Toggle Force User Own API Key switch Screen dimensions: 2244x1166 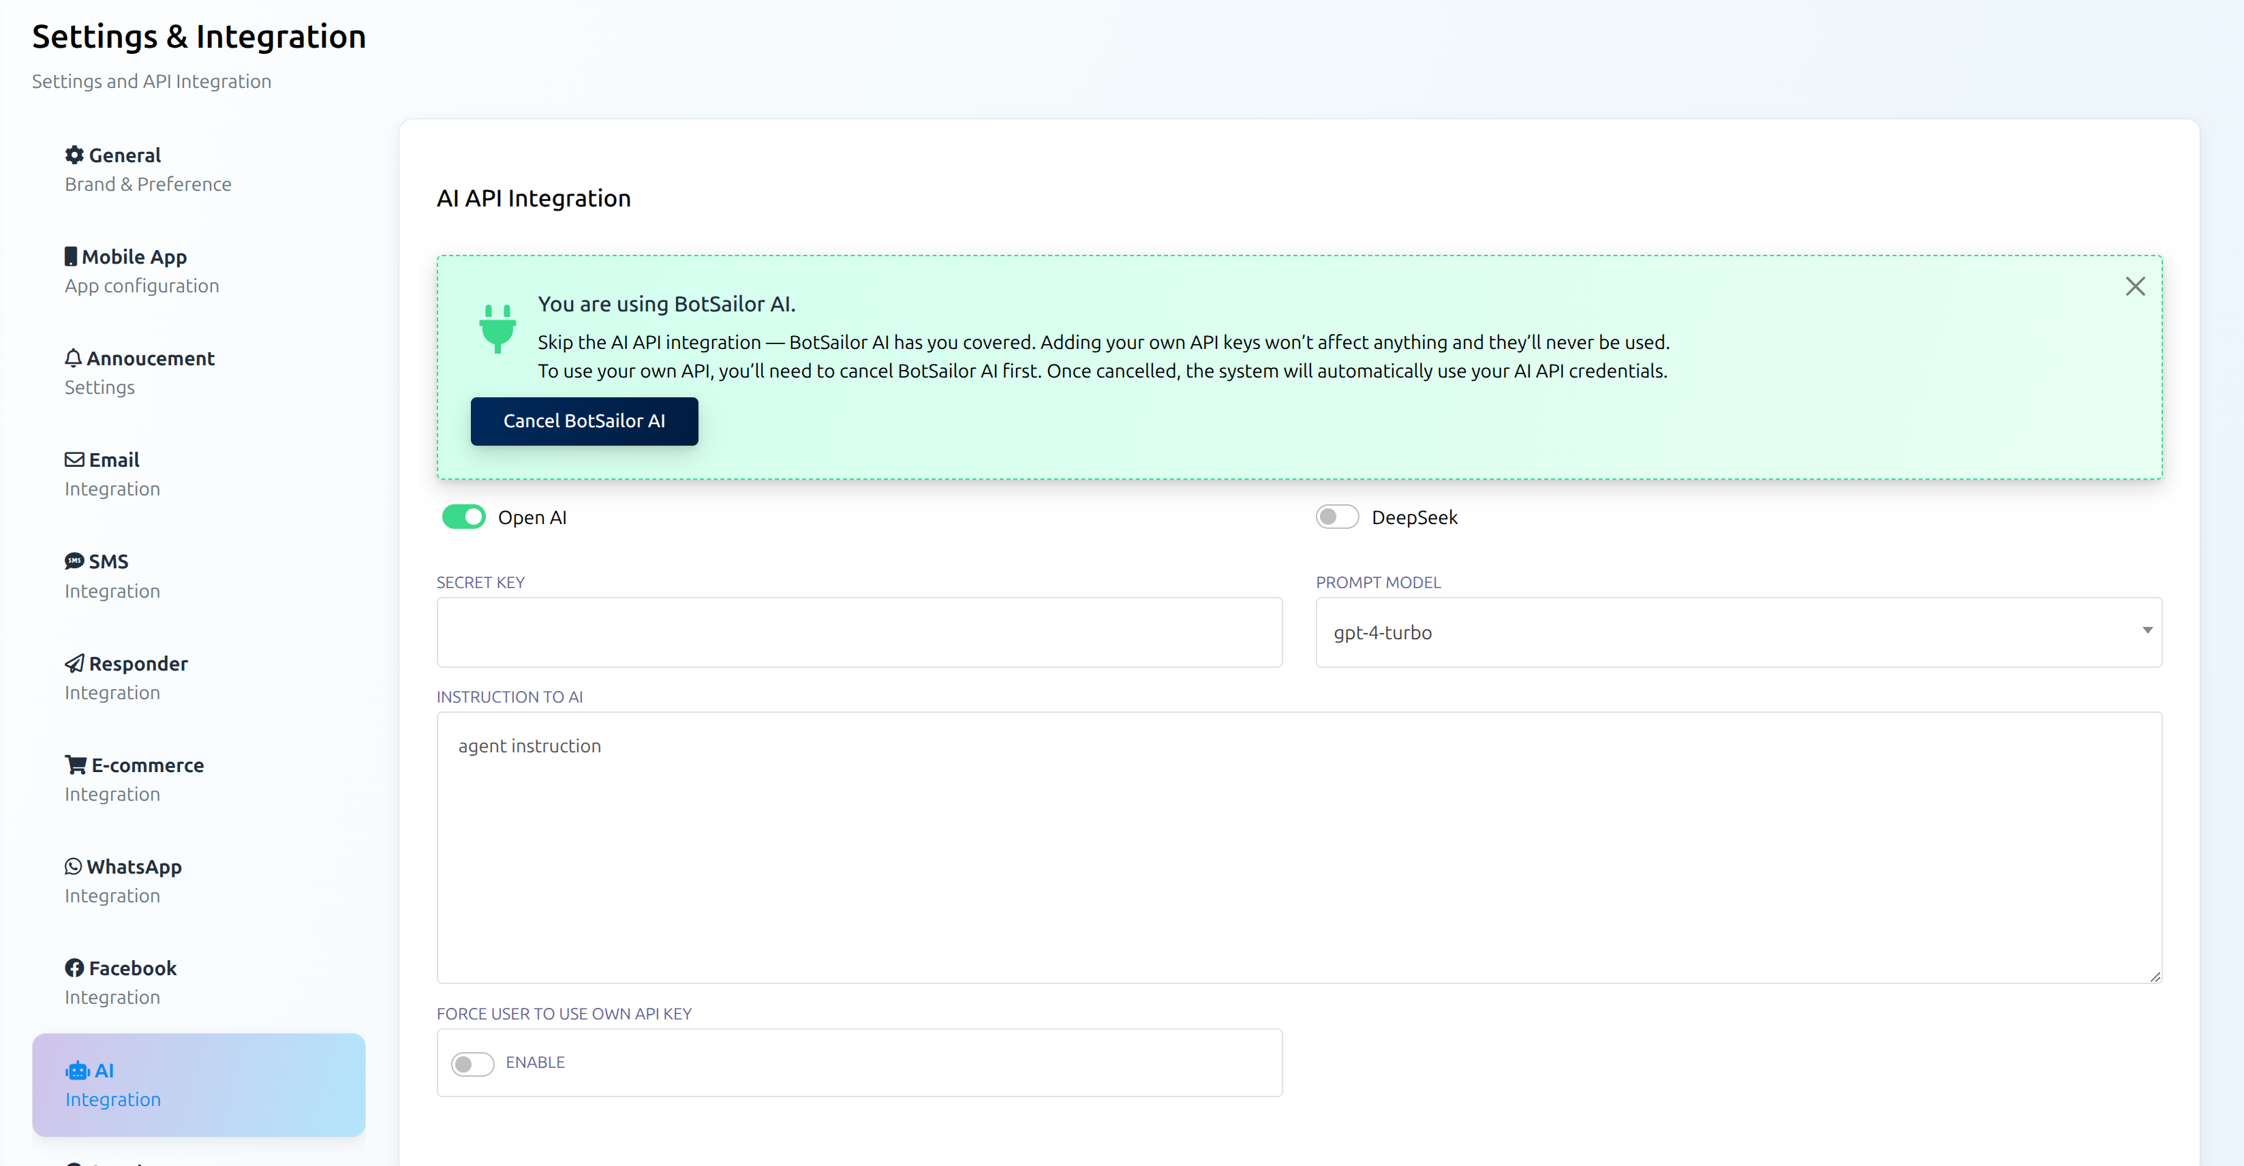472,1063
